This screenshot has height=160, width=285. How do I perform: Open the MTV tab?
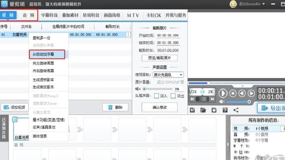point(133,15)
